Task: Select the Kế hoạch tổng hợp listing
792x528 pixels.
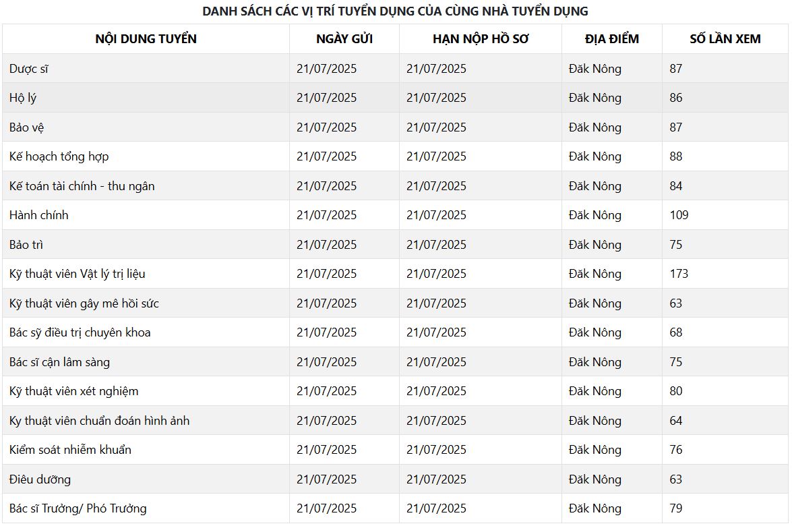Action: point(59,156)
